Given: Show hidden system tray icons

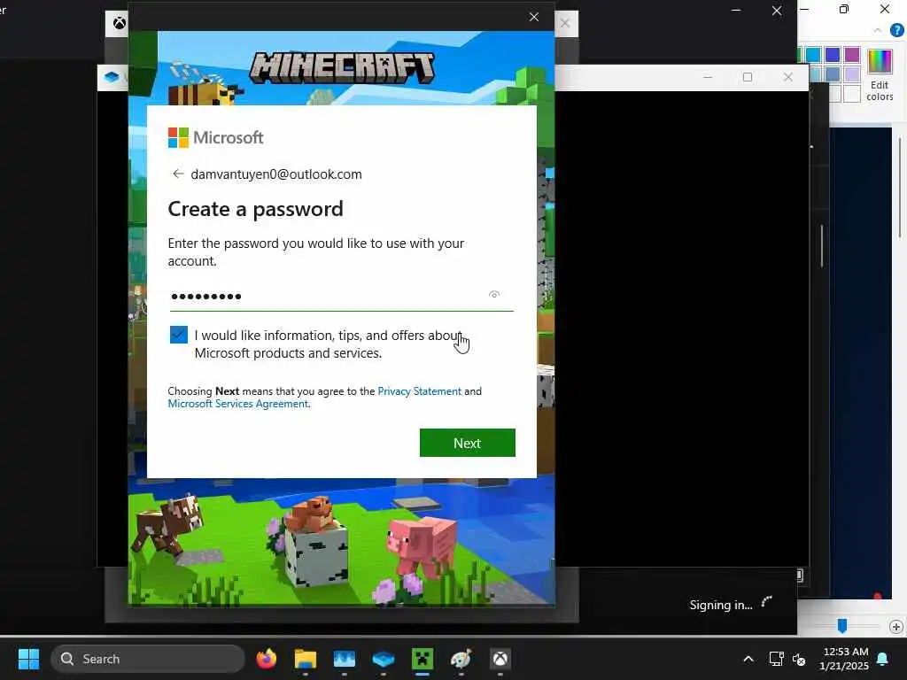Looking at the screenshot, I should (748, 659).
